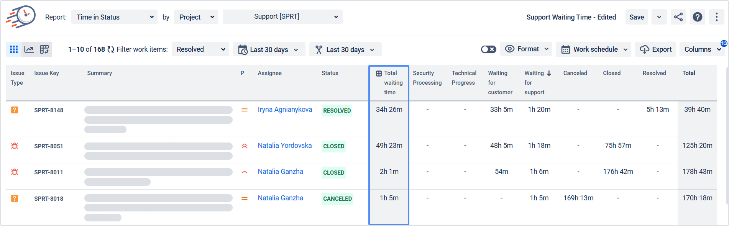Click the app clock logo
Image resolution: width=729 pixels, height=226 pixels.
(21, 16)
